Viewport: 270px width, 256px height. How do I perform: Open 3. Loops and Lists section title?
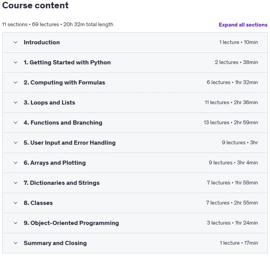coord(49,103)
